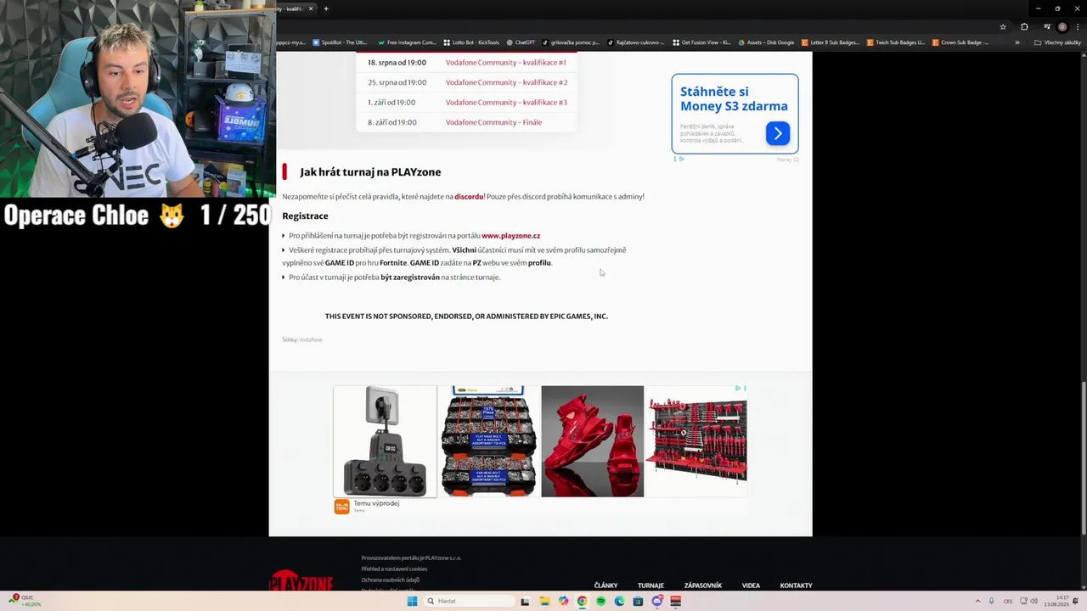Open Vodafone Community – Finále link

point(493,122)
